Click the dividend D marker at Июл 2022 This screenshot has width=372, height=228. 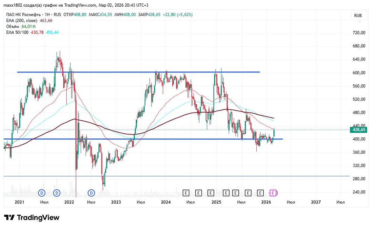point(92,193)
